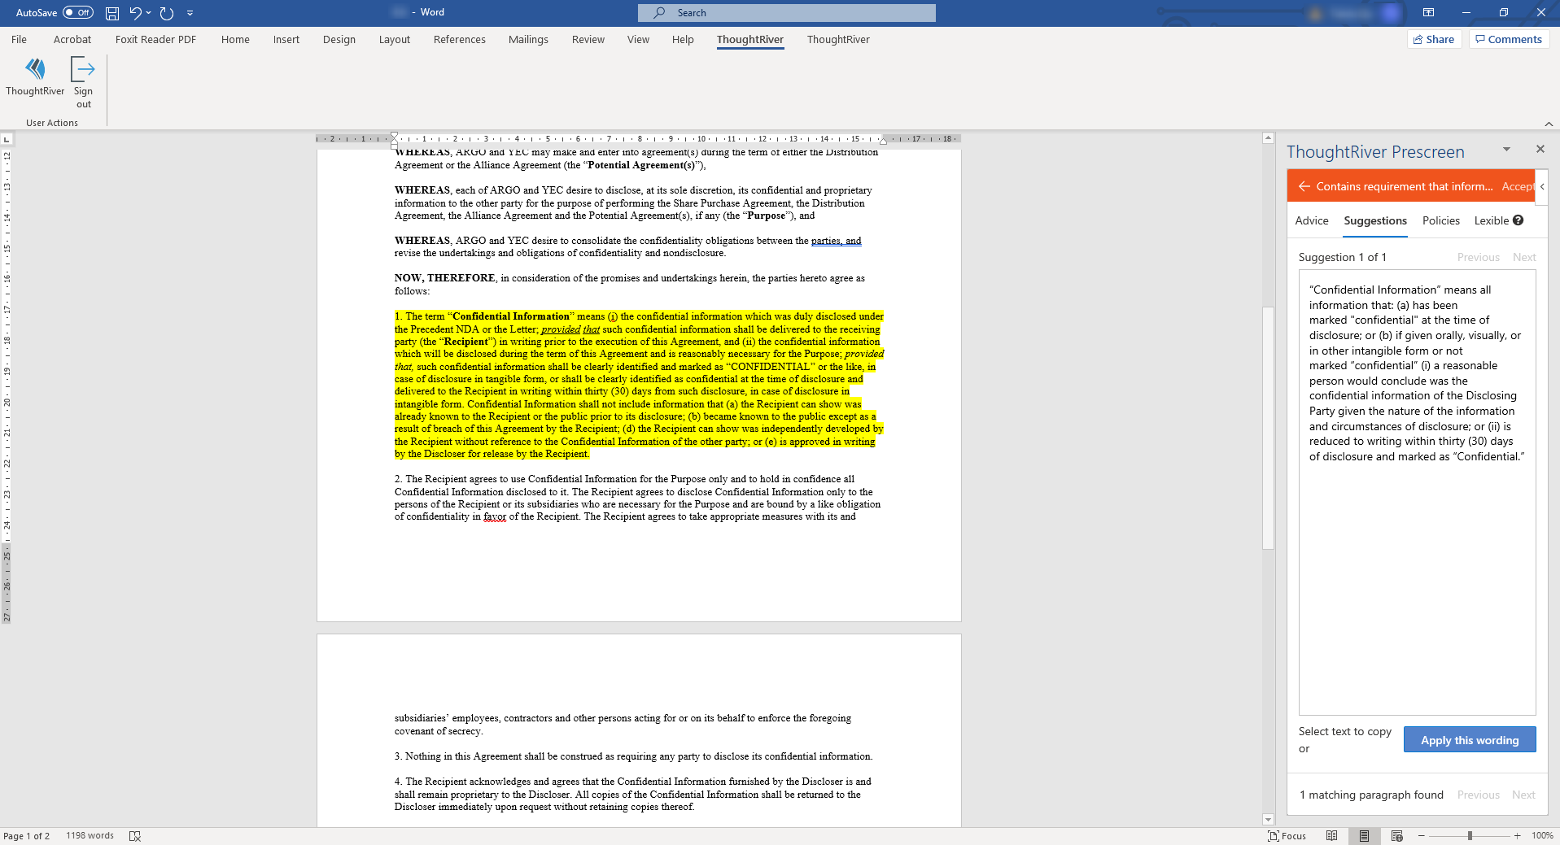Click the Search box in title bar

[x=787, y=13]
